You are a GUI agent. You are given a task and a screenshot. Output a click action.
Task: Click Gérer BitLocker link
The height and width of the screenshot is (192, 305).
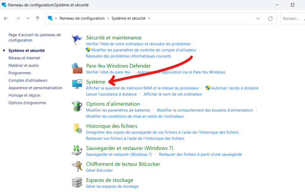[x=99, y=171]
